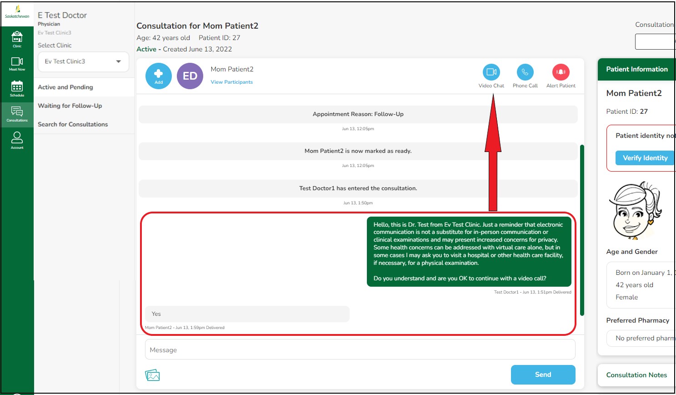Click the chat's green vertical scrollbar
Image resolution: width=676 pixels, height=395 pixels.
point(582,230)
